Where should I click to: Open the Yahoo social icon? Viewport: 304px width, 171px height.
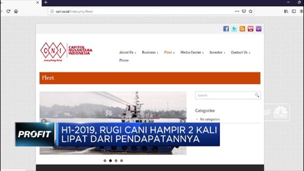[x=259, y=29]
